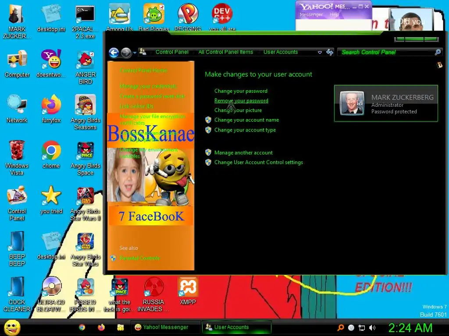Click the Change your picture link
Viewport: 449px width, 336px height.
pos(238,110)
